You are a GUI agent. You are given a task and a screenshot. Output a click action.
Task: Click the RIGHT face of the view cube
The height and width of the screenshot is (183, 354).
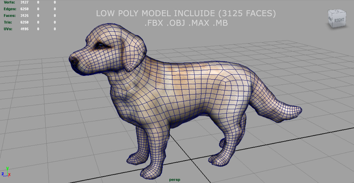pos(340,20)
